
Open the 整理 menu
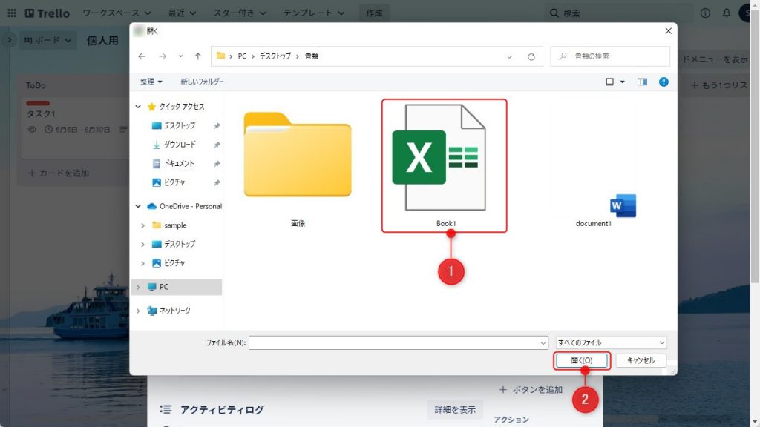click(x=151, y=82)
